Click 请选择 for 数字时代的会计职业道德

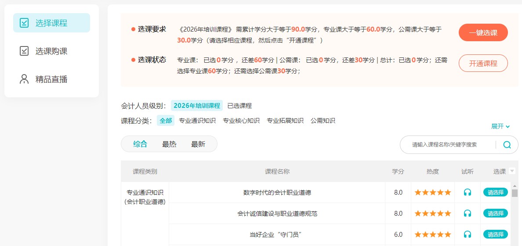coord(496,192)
